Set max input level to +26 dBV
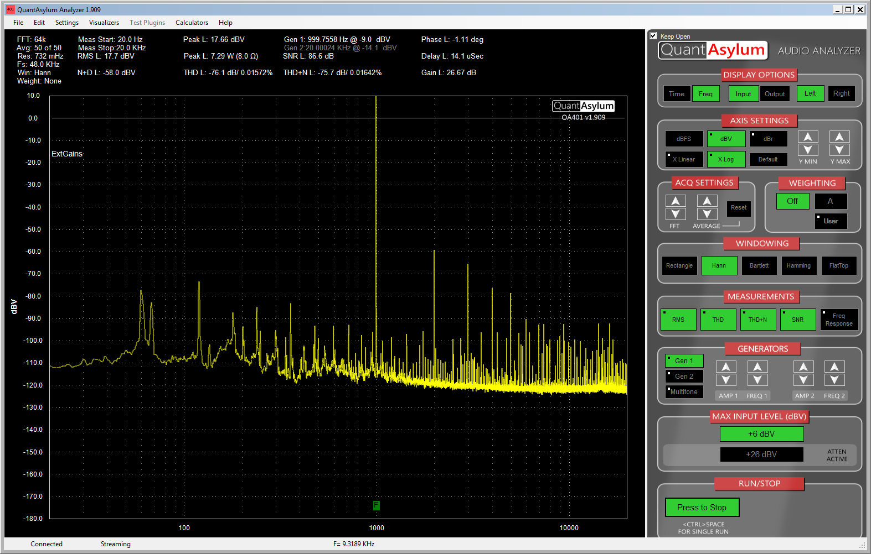The width and height of the screenshot is (871, 554). pyautogui.click(x=761, y=454)
